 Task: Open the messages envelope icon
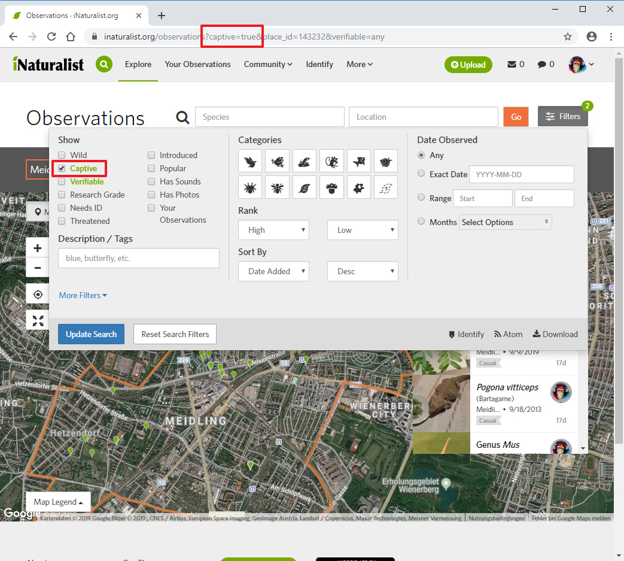coord(512,65)
